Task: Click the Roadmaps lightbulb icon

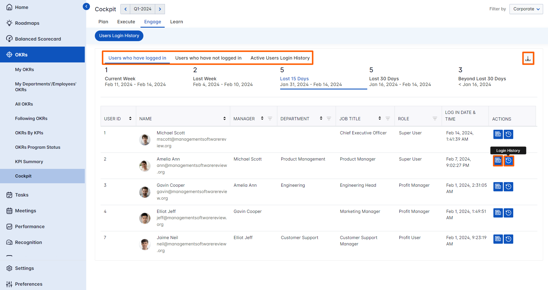Action: coord(9,23)
